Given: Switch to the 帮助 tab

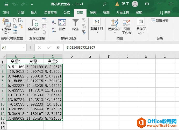Looking at the screenshot, I should click(x=139, y=12).
